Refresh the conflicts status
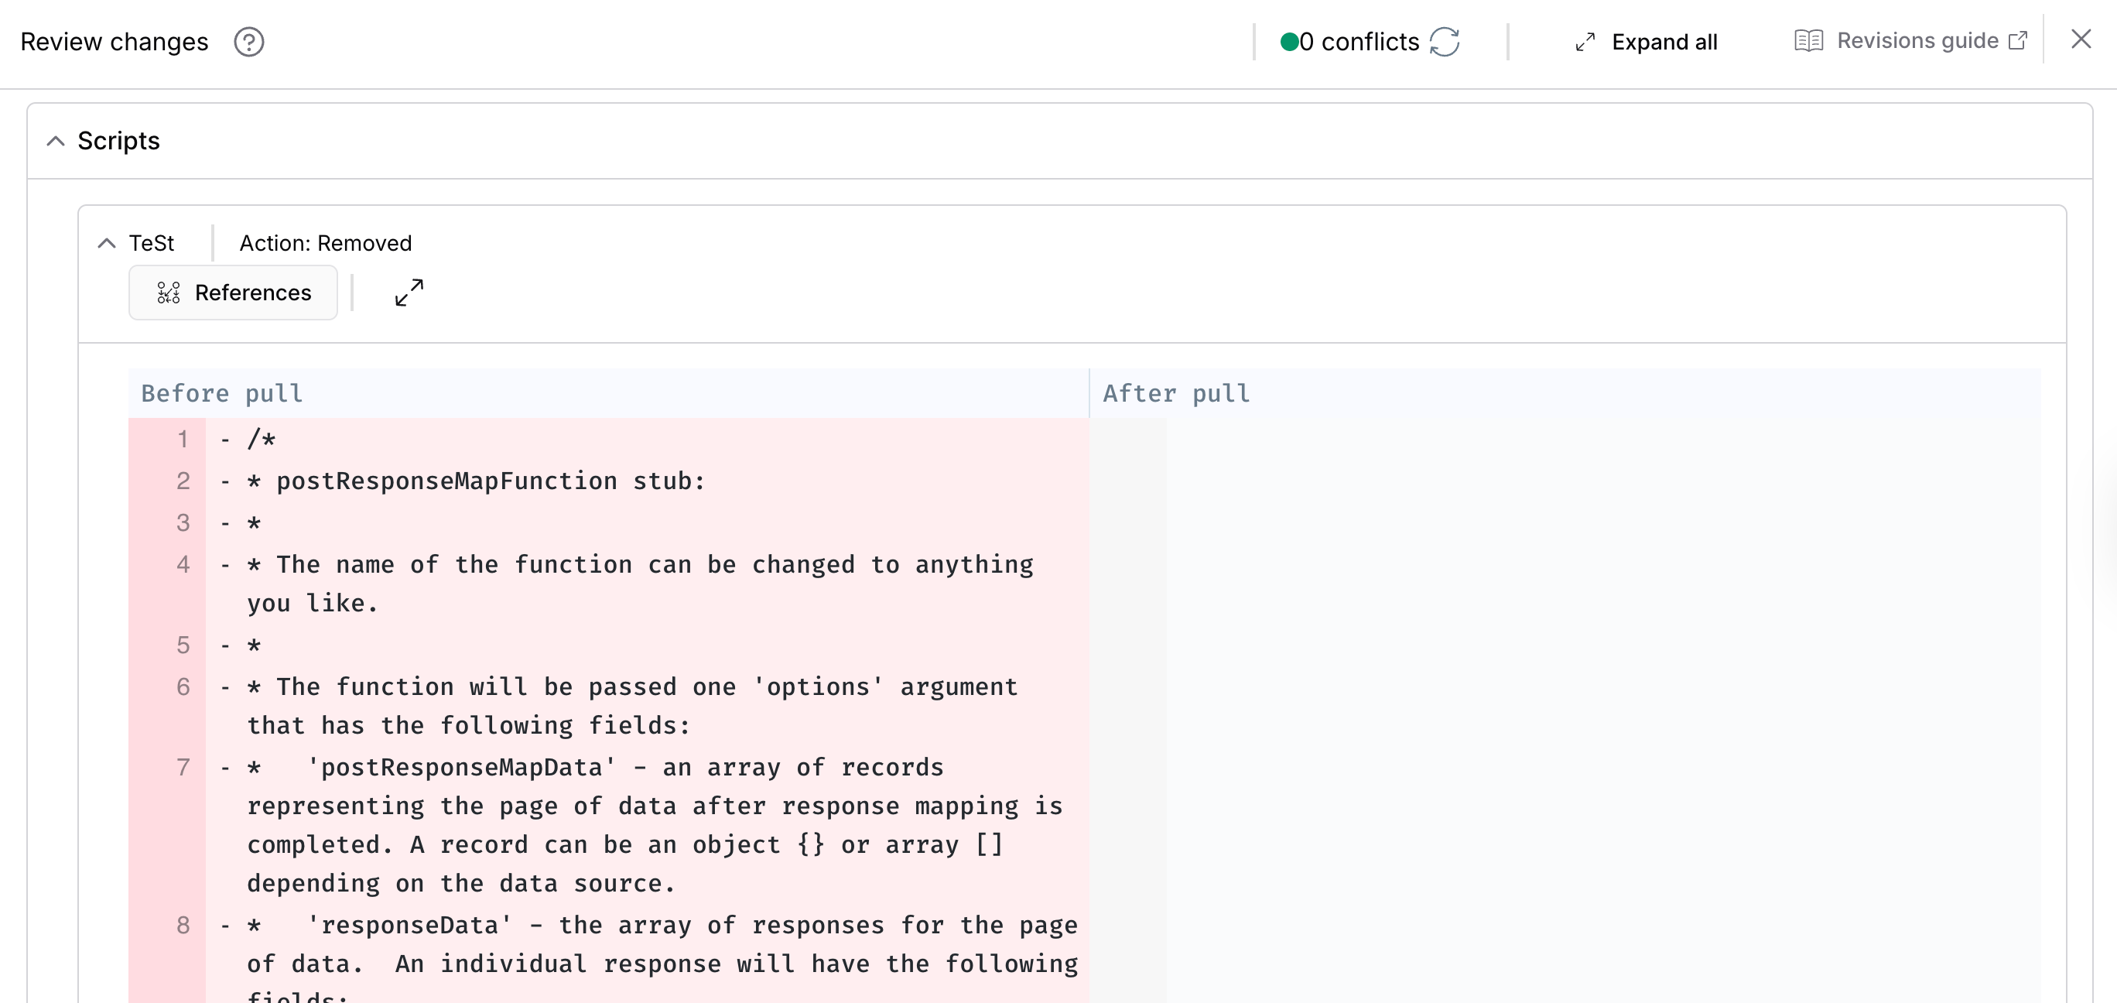Viewport: 2117px width, 1003px height. click(x=1444, y=42)
